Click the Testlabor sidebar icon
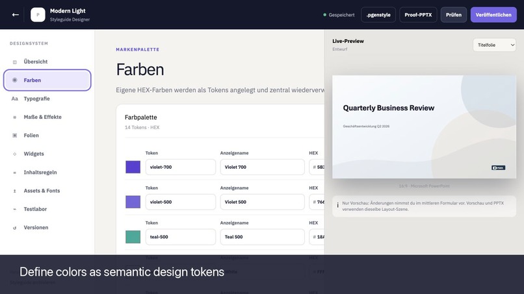Viewport: 524px width, 294px height. [15, 209]
